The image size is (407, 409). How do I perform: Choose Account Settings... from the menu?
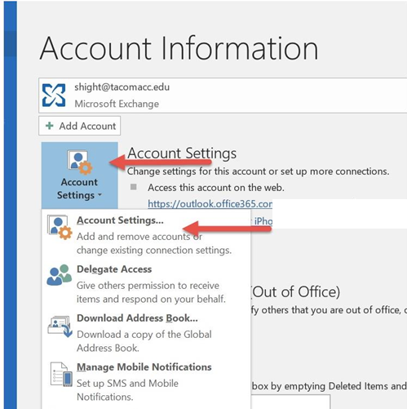(x=146, y=235)
